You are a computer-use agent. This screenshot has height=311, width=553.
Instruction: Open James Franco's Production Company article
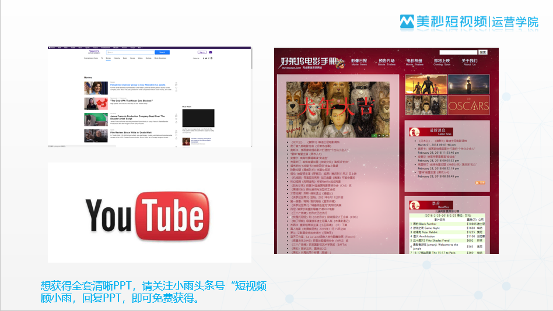click(x=137, y=117)
